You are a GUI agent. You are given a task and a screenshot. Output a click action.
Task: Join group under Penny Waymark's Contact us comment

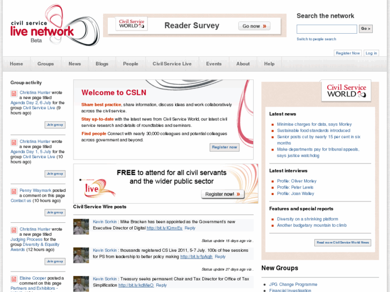(55, 213)
